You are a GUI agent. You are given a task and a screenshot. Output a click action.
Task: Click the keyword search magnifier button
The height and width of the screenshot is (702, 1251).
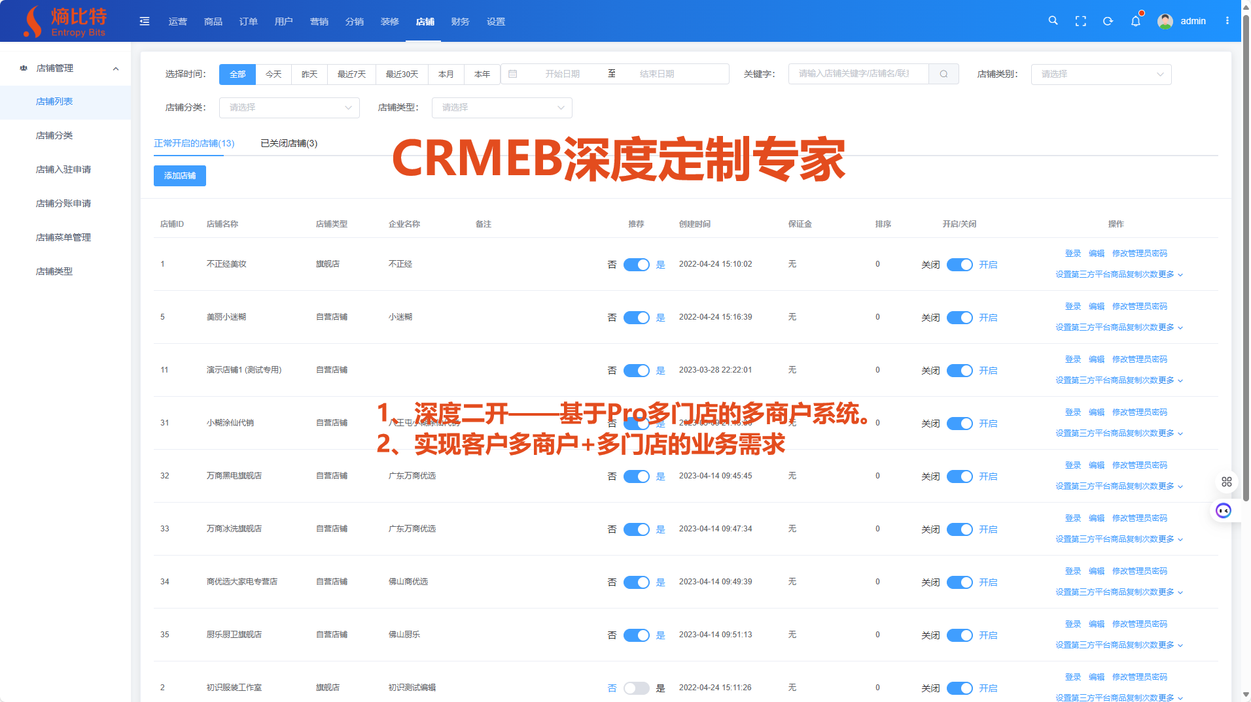[x=943, y=74]
